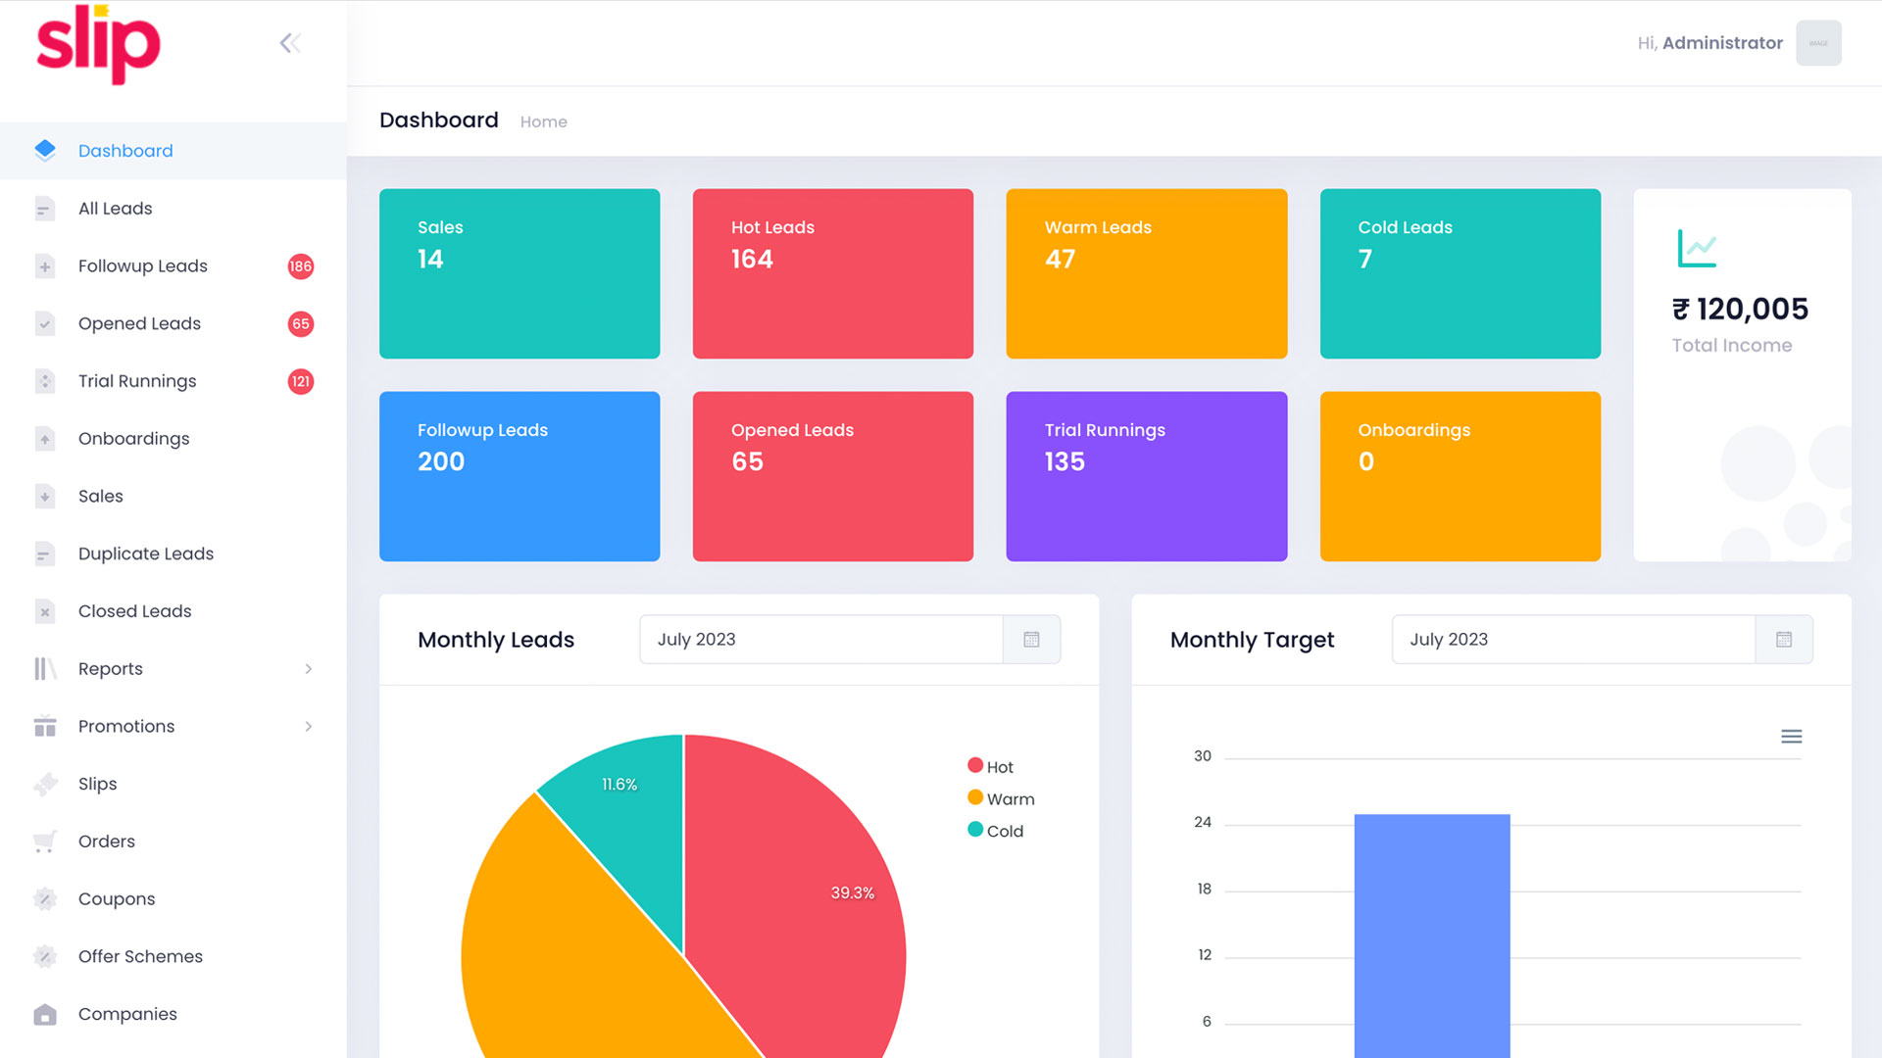Open Orders in the sidebar
Image resolution: width=1882 pixels, height=1058 pixels.
(173, 842)
